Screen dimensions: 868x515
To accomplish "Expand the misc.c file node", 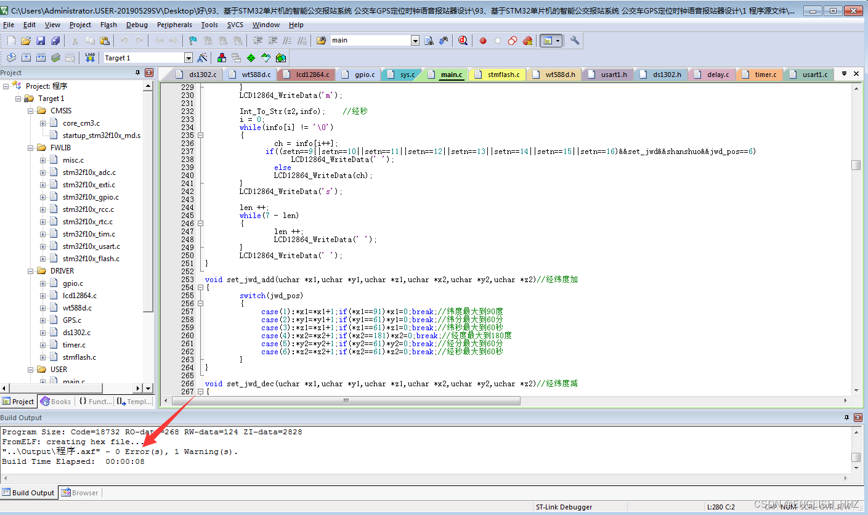I will coord(43,160).
